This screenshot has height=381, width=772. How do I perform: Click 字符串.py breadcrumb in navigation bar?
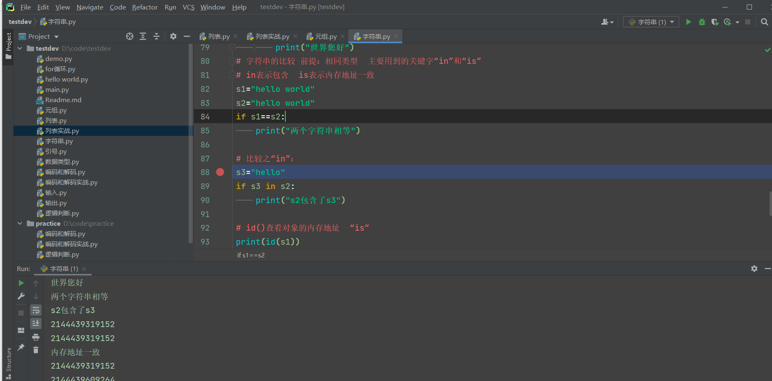point(58,21)
